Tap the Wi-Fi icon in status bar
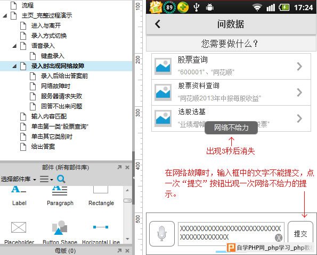The image size is (317, 255). [x=257, y=7]
